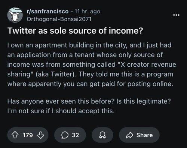Give an award to the post
This screenshot has width=187, height=148.
[102, 135]
